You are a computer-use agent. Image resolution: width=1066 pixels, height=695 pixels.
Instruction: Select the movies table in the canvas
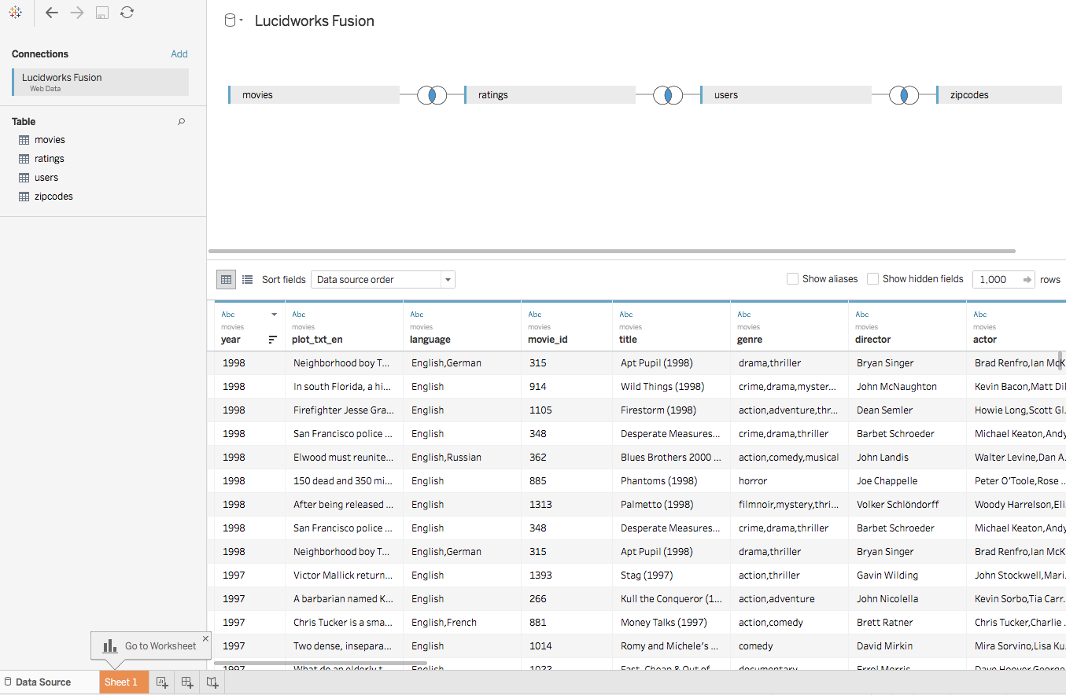[314, 95]
